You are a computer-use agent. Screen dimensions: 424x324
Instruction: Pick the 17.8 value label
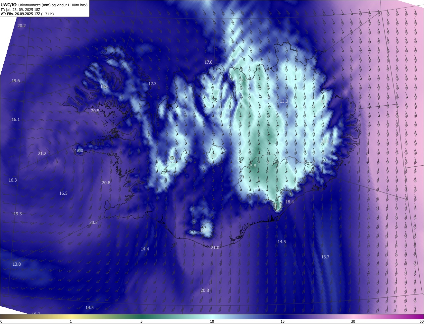[x=208, y=62]
